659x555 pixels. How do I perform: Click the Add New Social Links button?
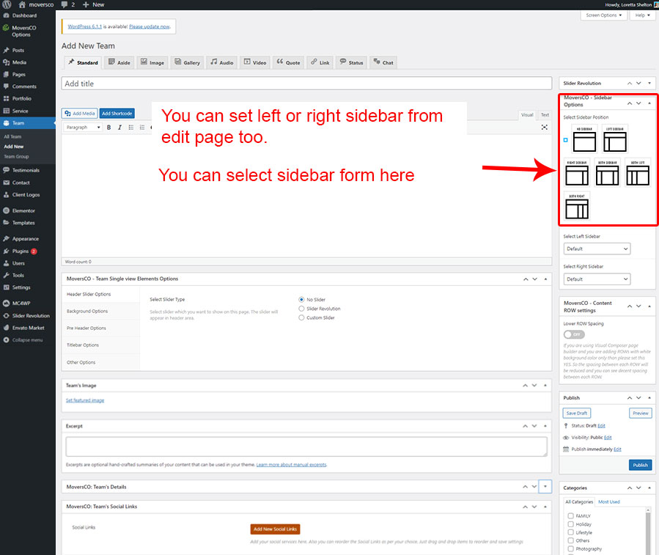point(275,529)
